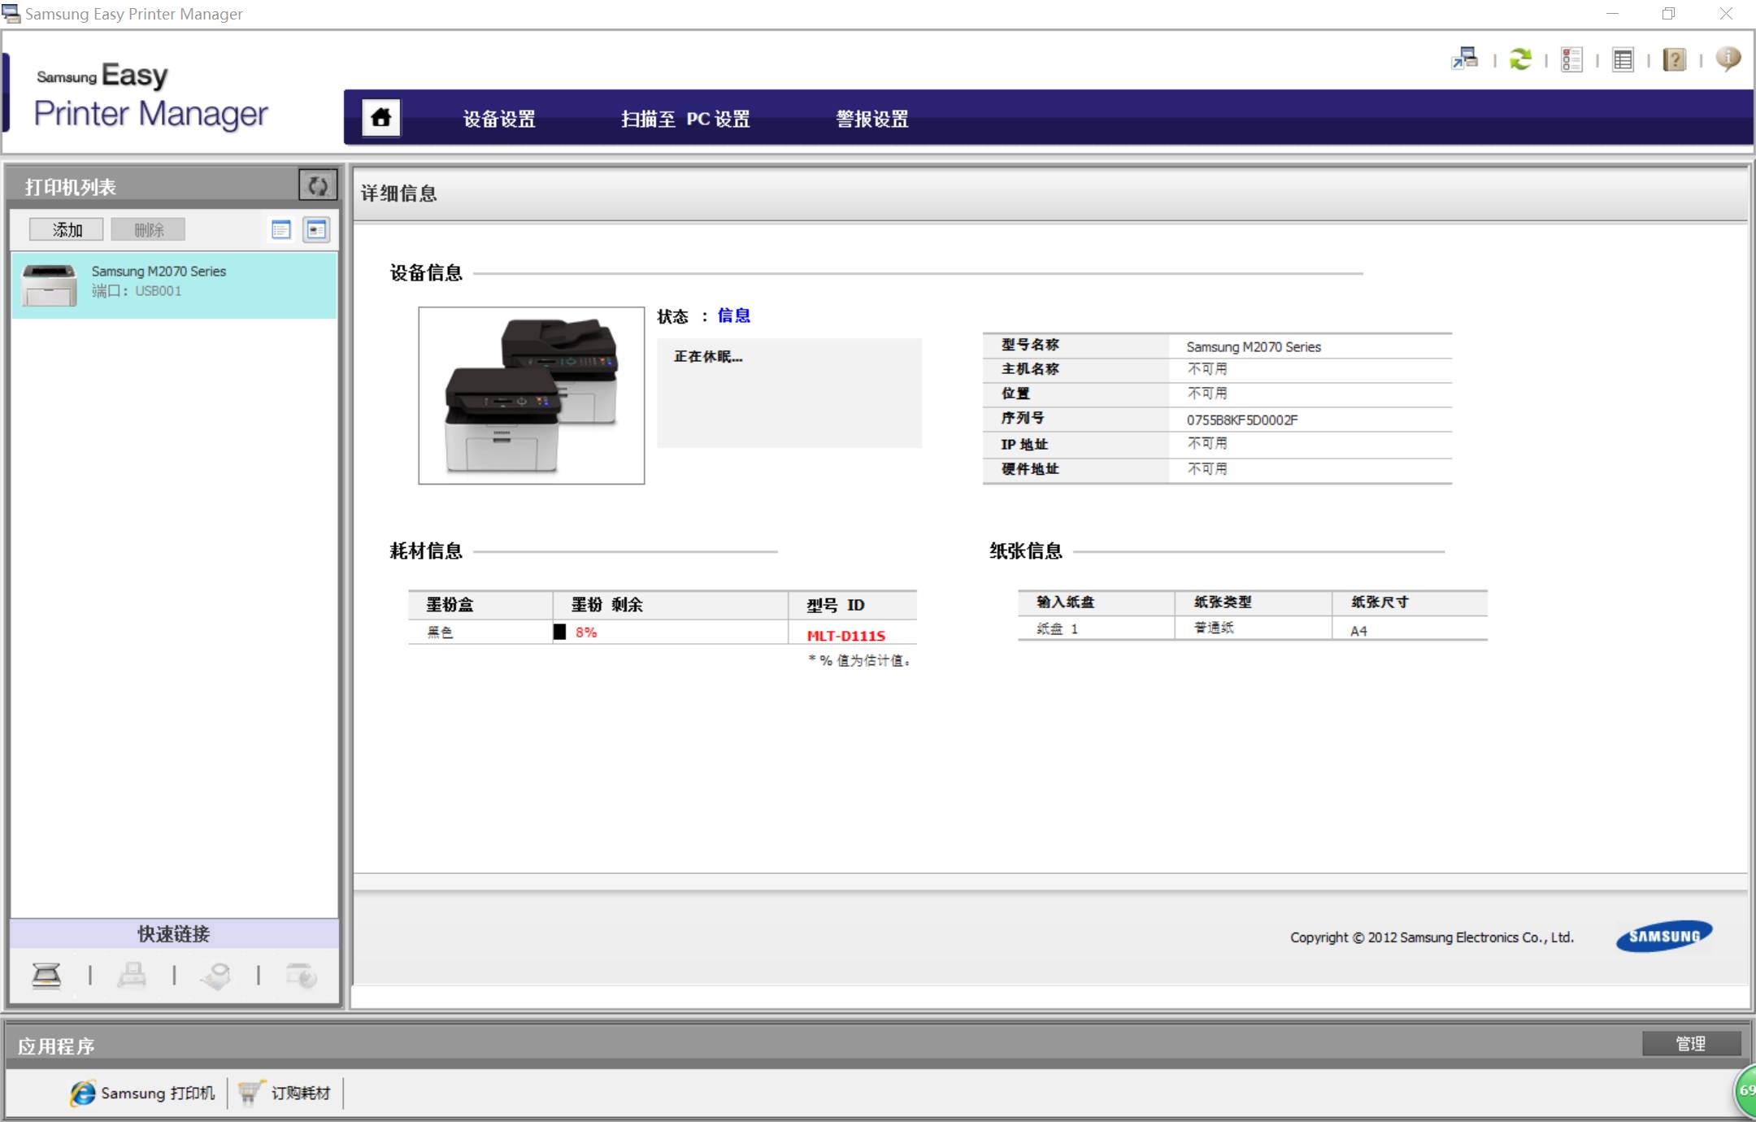The width and height of the screenshot is (1756, 1122).
Task: Click the 纸张尺寸 column header
Action: [1380, 602]
